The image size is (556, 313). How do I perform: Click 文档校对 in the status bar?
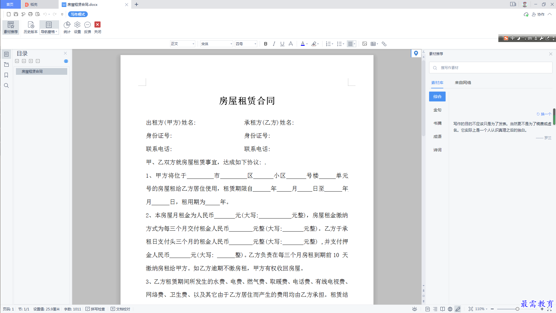tap(121, 309)
